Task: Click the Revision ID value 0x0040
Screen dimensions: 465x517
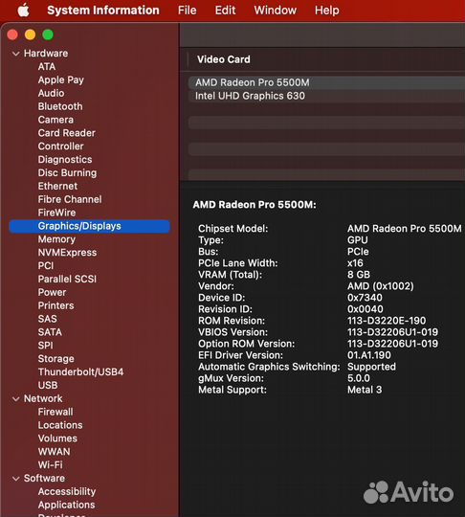Action: [365, 309]
